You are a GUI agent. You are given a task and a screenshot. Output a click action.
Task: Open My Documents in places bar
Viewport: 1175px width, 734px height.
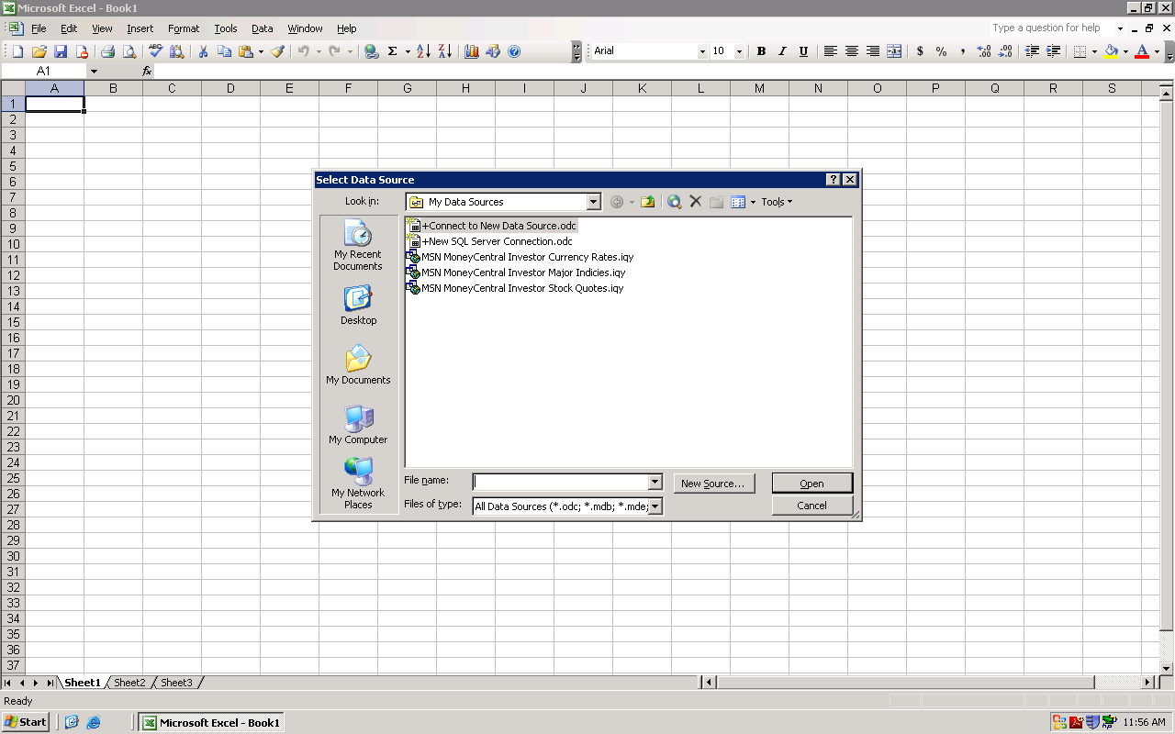(358, 365)
